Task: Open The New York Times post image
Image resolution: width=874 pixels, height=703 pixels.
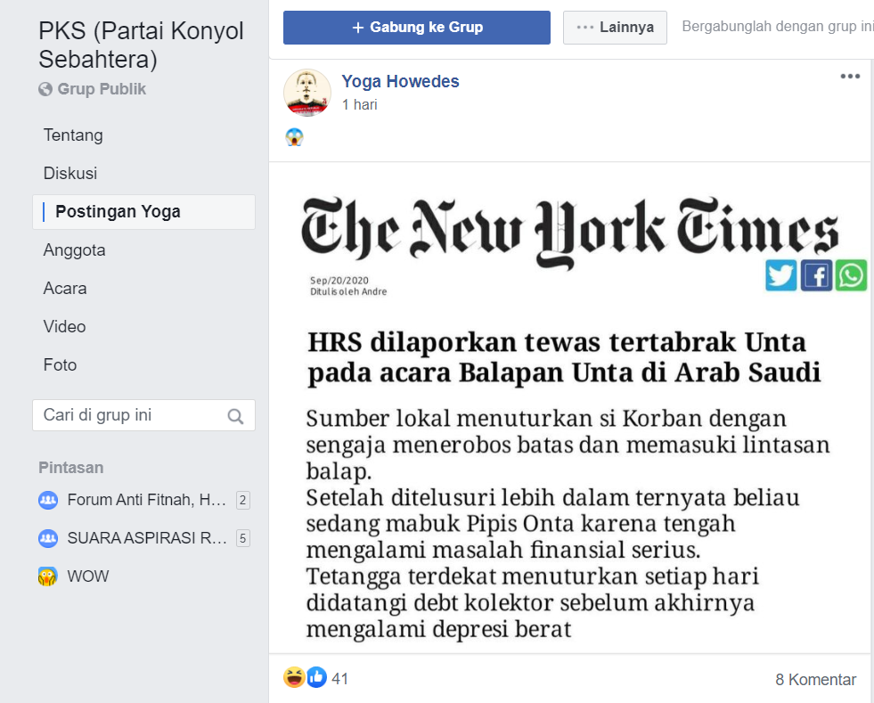Action: [571, 408]
